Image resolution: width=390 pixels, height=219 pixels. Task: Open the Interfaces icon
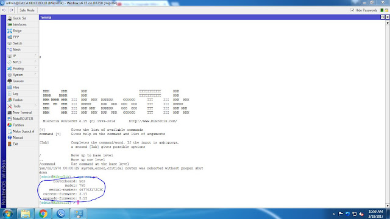click(x=10, y=24)
